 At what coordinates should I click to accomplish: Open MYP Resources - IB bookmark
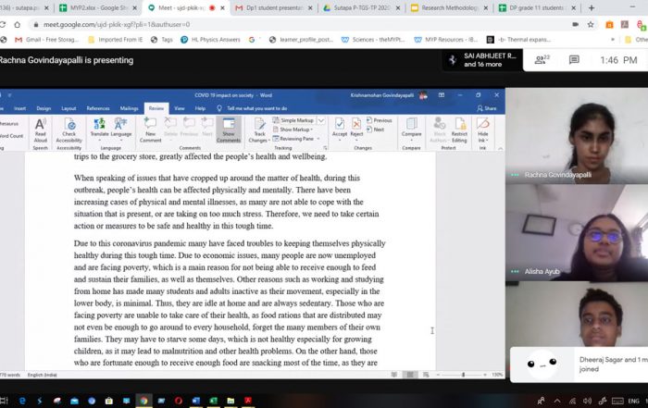pyautogui.click(x=446, y=40)
